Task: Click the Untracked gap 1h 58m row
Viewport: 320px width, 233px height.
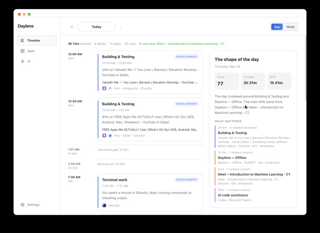Action: (x=150, y=150)
